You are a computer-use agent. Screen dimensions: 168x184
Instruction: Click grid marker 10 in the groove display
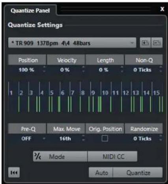tap(105, 93)
